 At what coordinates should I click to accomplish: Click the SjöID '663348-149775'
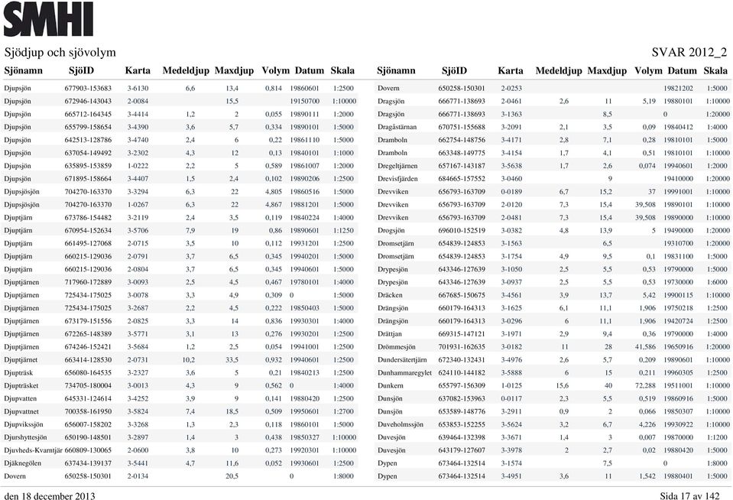click(x=462, y=153)
